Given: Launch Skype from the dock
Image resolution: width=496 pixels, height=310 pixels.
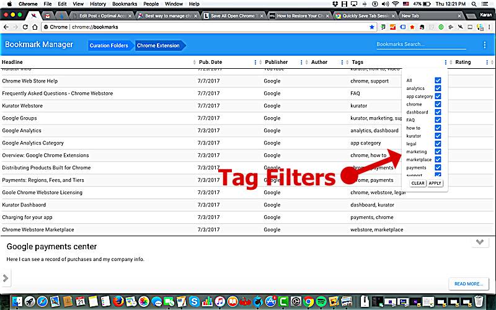Looking at the screenshot, I should [x=194, y=301].
